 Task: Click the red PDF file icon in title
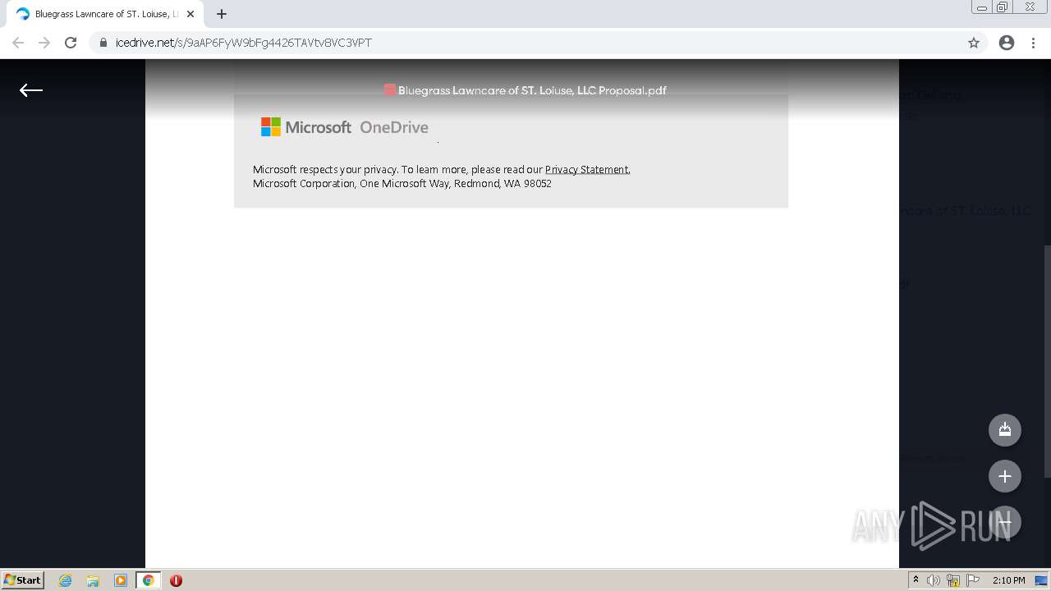390,90
